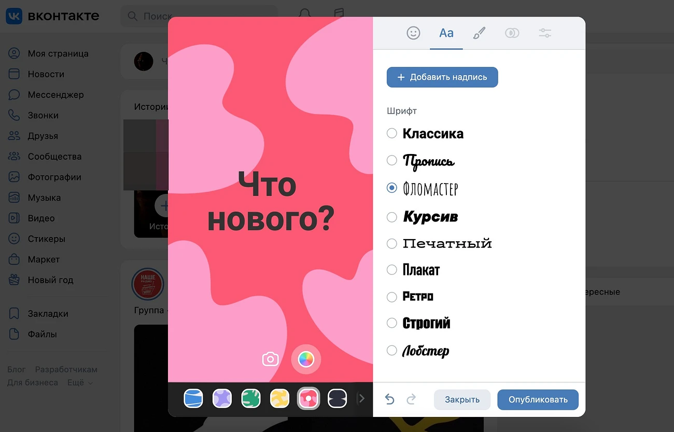Click the camera photo upload icon

point(271,359)
